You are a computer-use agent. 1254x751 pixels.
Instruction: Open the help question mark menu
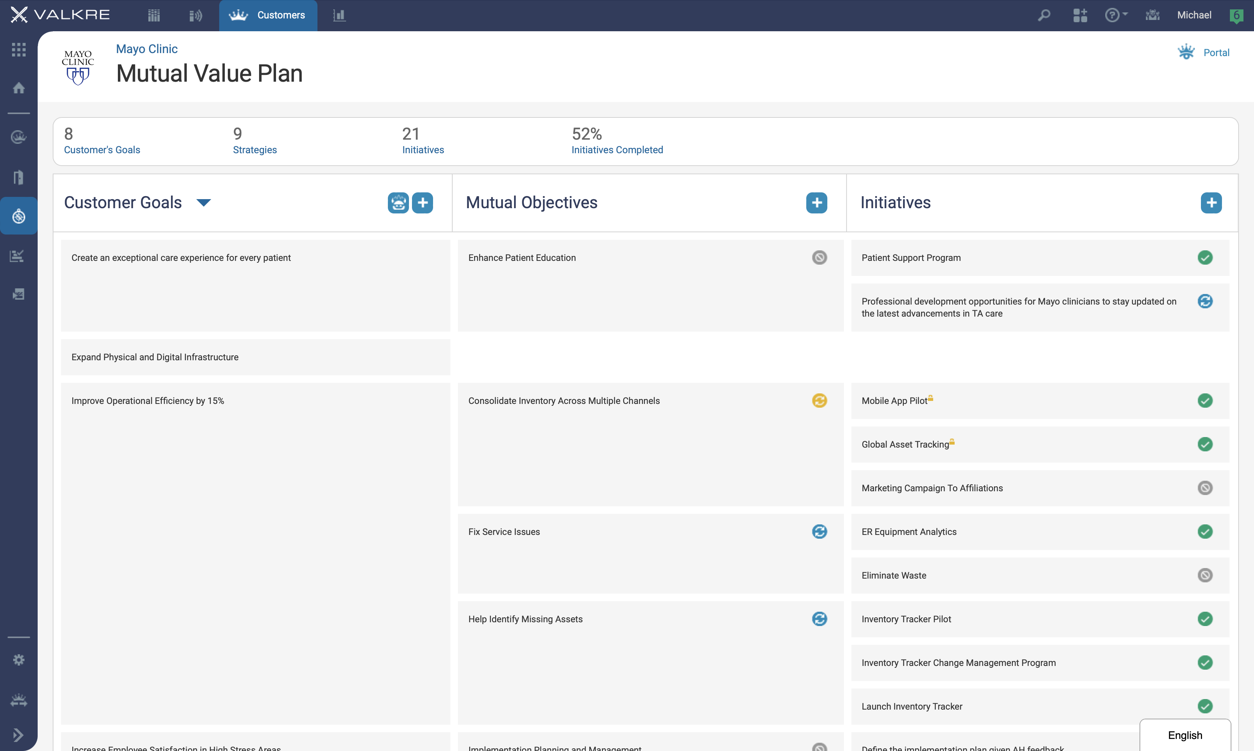1115,15
